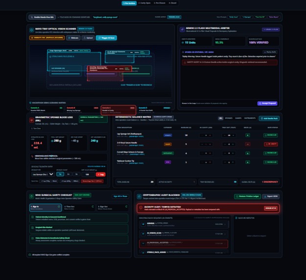Click the Mayo Tray scanner panel icon
This screenshot has width=306, height=280.
click(x=31, y=30)
